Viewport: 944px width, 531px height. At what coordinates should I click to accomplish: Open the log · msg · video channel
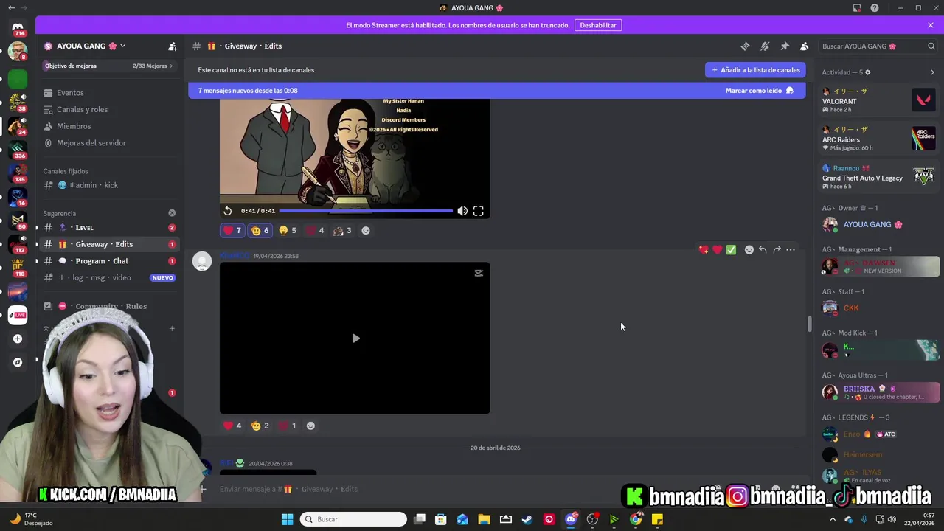tap(109, 278)
